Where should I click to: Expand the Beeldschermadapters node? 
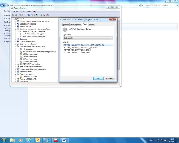click(16, 24)
